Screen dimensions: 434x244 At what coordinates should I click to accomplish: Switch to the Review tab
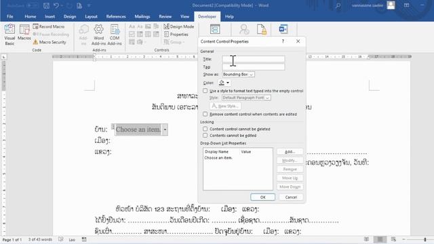tap(165, 16)
